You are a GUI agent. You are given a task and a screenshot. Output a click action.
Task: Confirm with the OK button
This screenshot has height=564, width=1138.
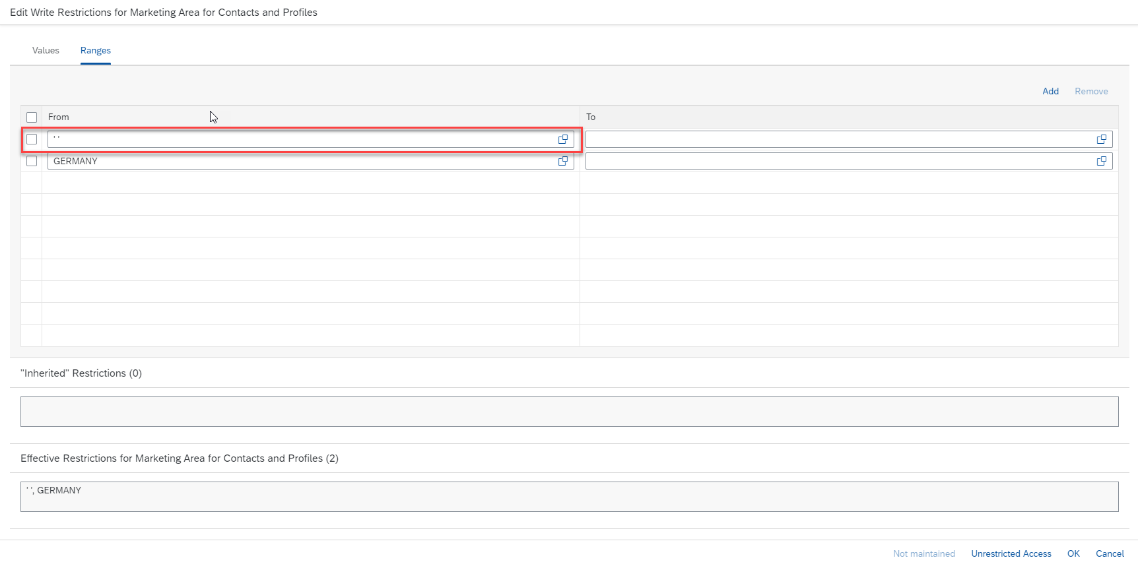point(1073,553)
